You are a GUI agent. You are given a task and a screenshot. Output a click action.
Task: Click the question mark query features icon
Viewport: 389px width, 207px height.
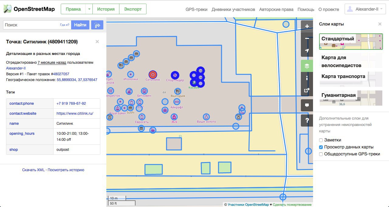307,120
